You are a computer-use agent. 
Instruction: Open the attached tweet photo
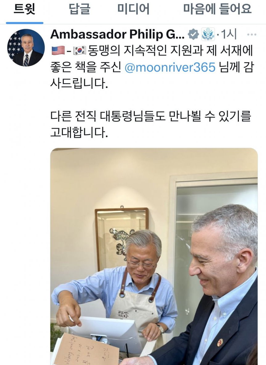point(154,256)
